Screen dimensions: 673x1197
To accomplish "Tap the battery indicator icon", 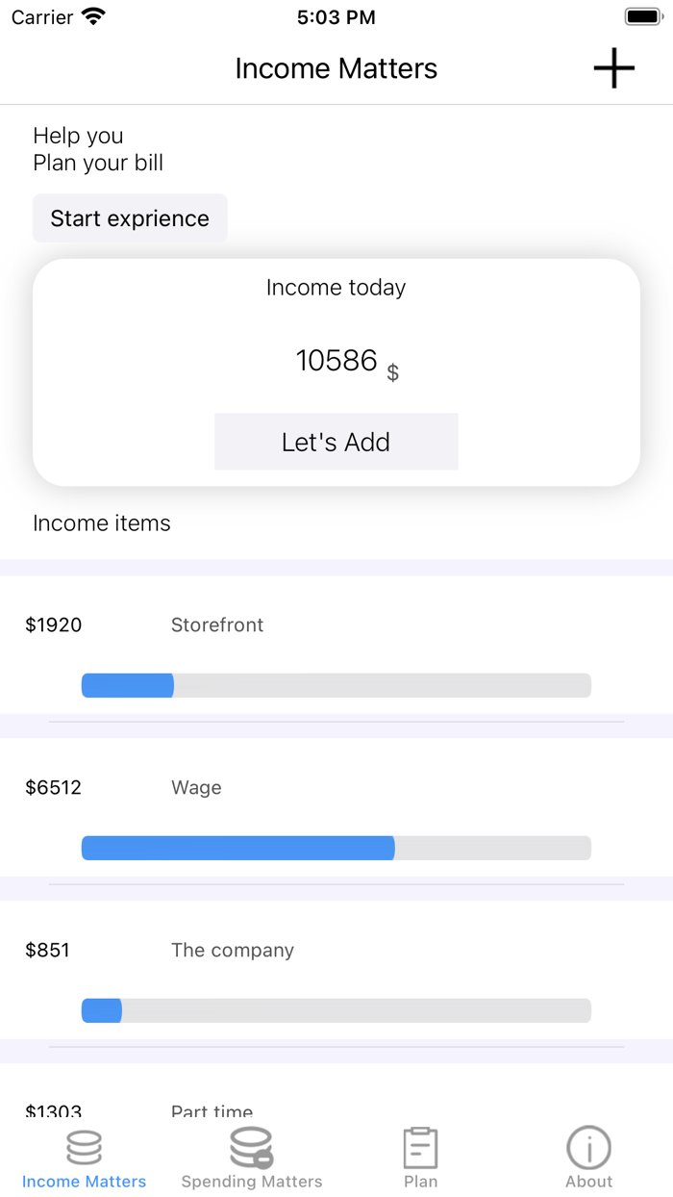I will pos(642,16).
